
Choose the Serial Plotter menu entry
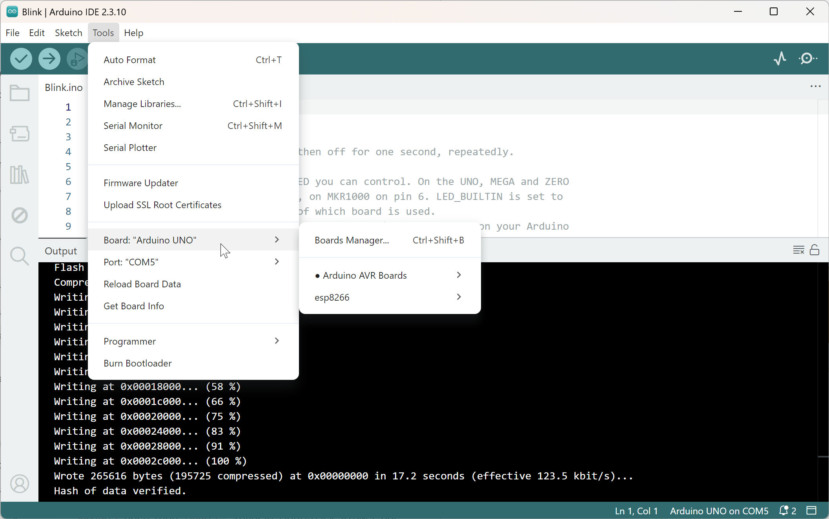coord(193,147)
